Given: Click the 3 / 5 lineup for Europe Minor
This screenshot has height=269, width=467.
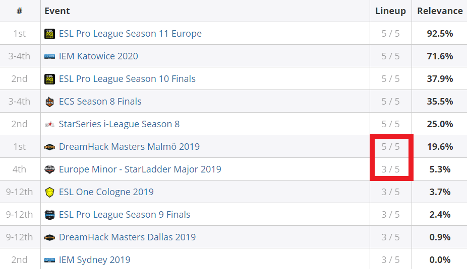Looking at the screenshot, I should tap(390, 169).
